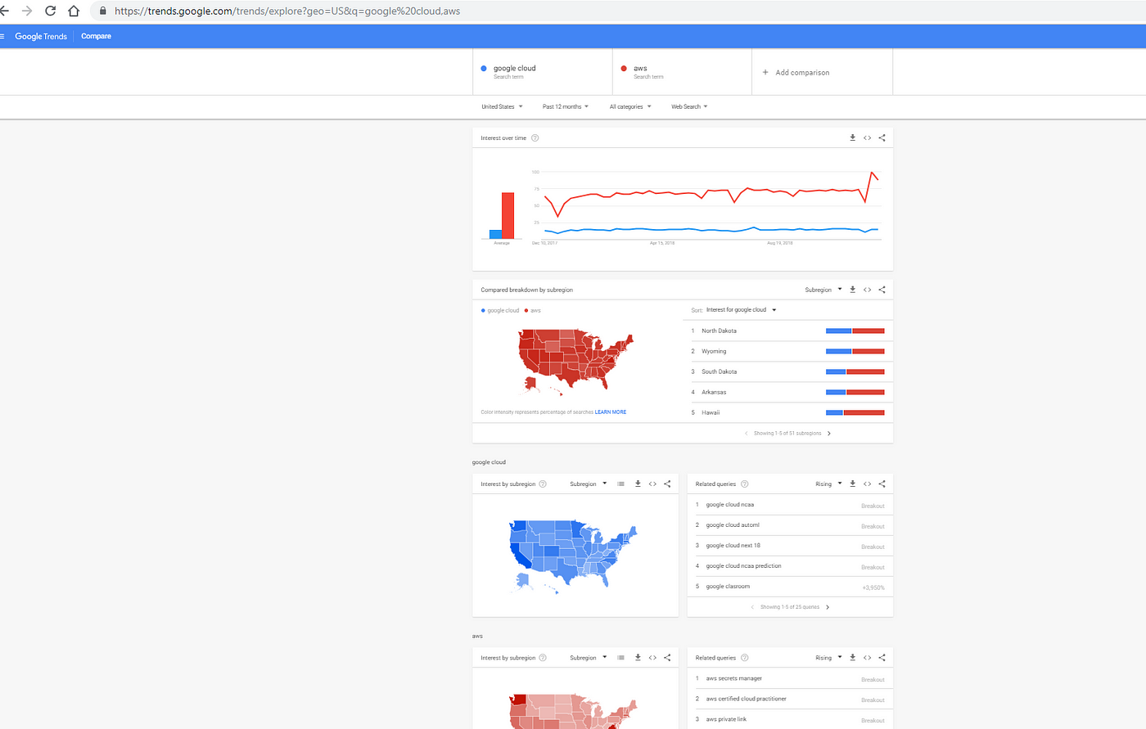The height and width of the screenshot is (729, 1146).
Task: Open Interest over time help icon
Action: [535, 137]
